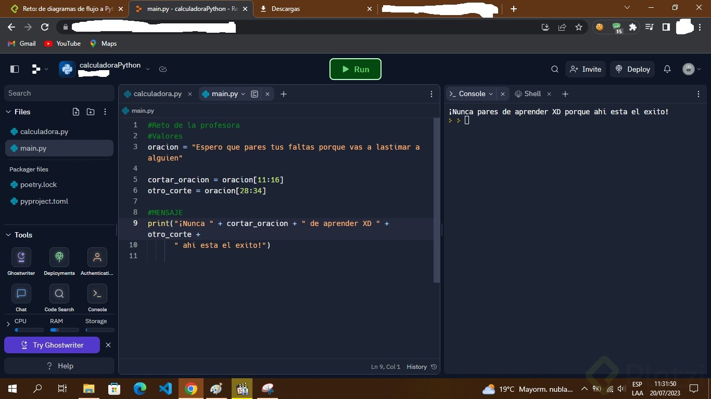Image resolution: width=711 pixels, height=399 pixels.
Task: Click the sidebar Search field
Action: [x=59, y=93]
